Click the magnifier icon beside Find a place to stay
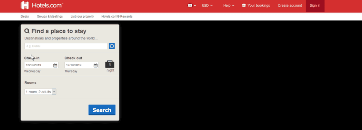 click(27, 31)
